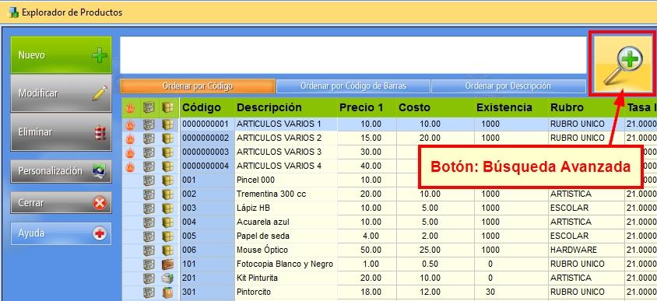This screenshot has width=657, height=301.
Task: Click package icon of Pintorcito row
Action: (167, 292)
